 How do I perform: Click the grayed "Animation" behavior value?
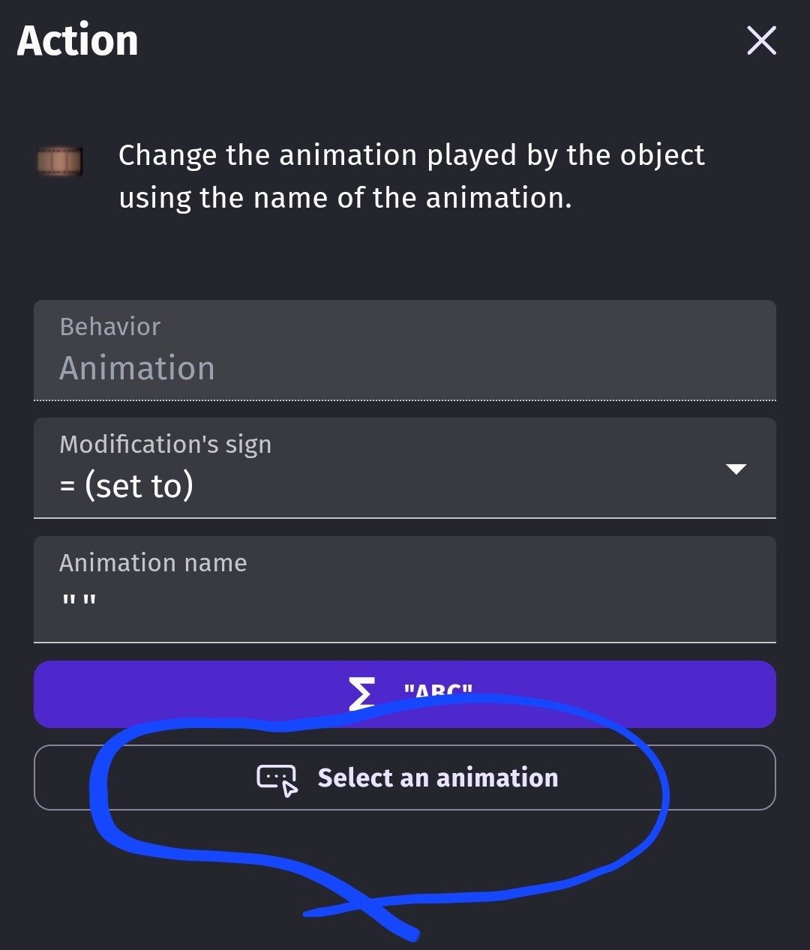tap(137, 368)
